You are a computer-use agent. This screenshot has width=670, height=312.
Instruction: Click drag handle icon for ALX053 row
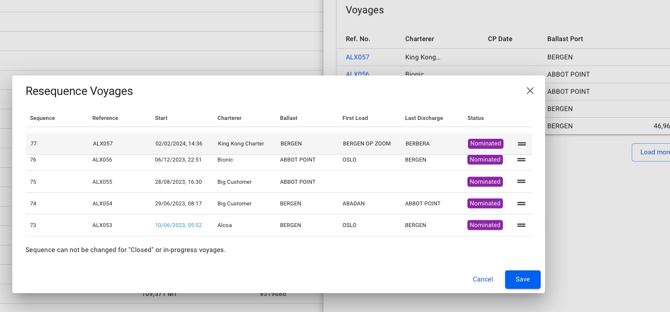[x=521, y=225]
